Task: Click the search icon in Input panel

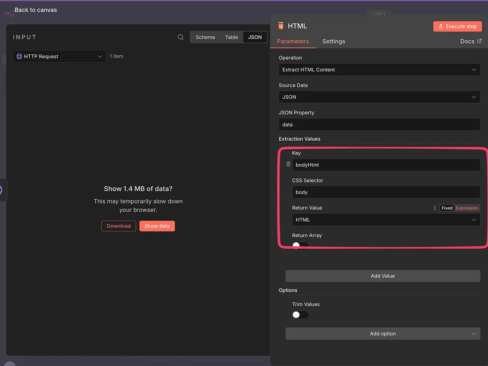Action: [x=181, y=37]
